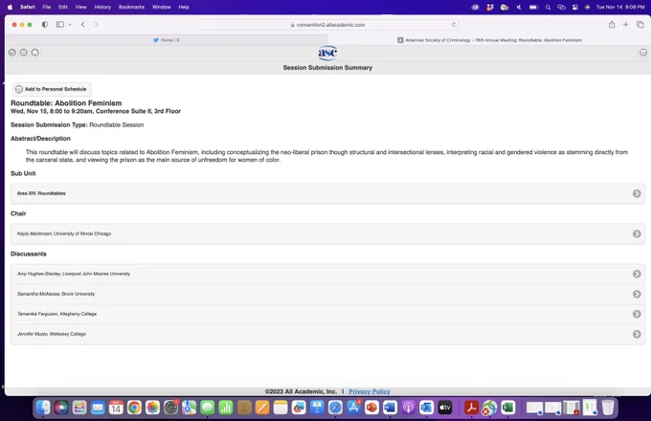This screenshot has width=651, height=421.
Task: Open PowerPoint from the Dock
Action: point(371,408)
